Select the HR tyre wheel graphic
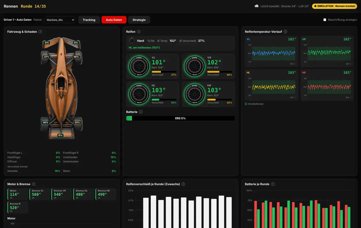 point(195,94)
